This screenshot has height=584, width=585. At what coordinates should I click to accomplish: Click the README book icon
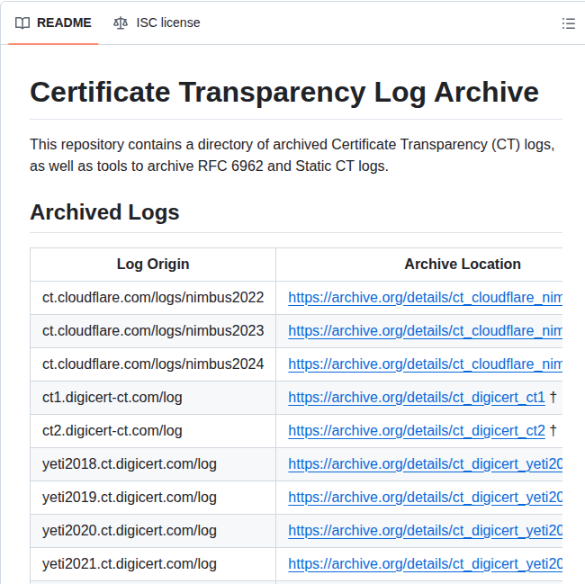22,23
